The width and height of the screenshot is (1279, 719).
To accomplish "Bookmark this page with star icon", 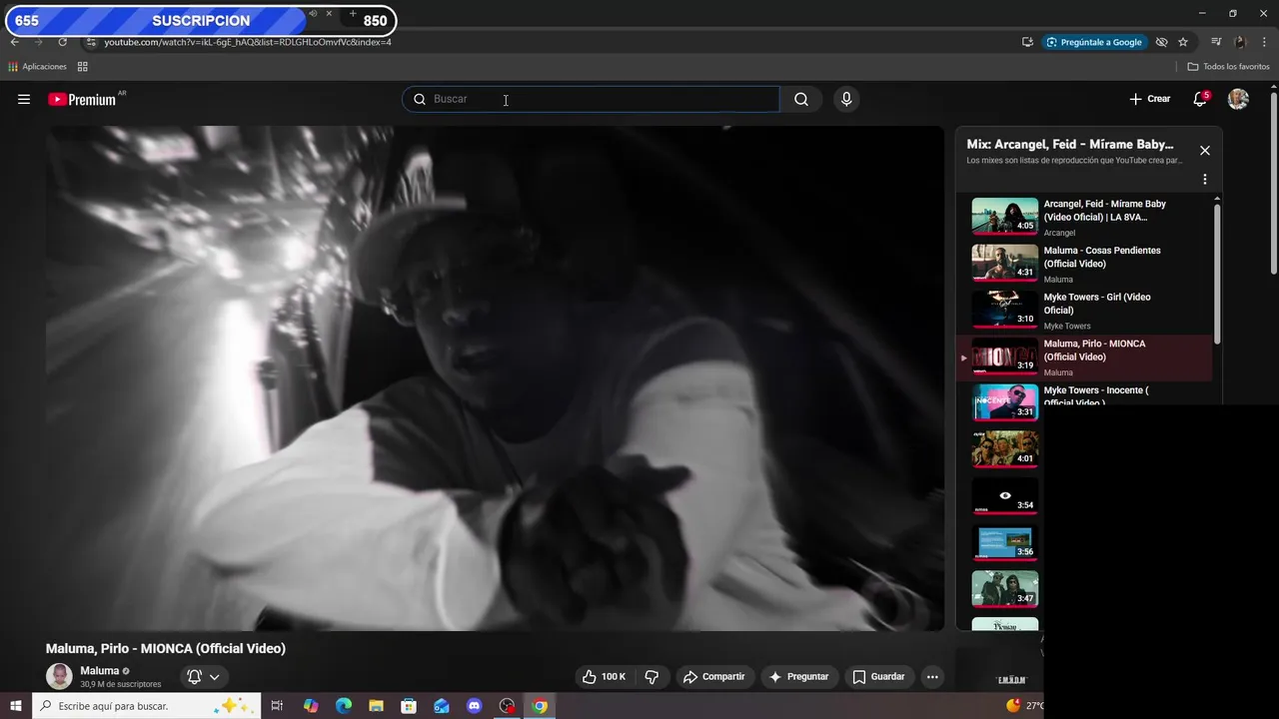I will click(x=1183, y=42).
